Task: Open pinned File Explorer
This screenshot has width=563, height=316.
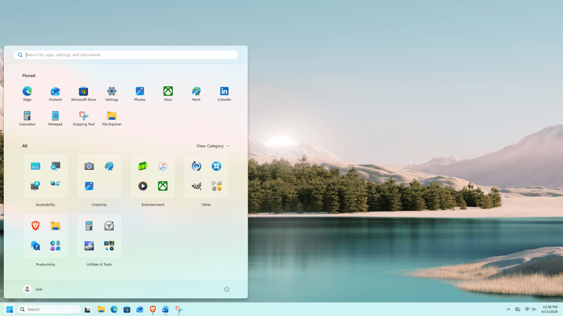Action: click(x=112, y=118)
